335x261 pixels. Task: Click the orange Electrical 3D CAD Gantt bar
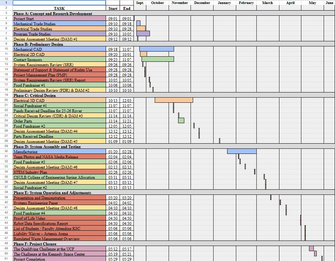coord(174,100)
